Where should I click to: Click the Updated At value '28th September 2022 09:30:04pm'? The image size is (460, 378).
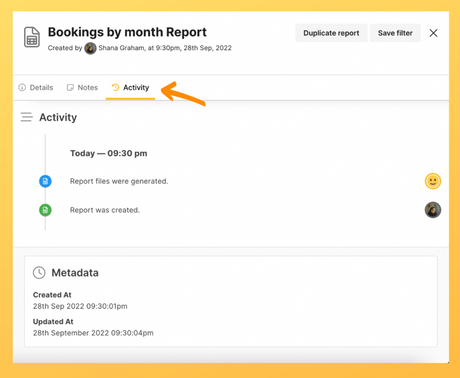click(x=93, y=333)
